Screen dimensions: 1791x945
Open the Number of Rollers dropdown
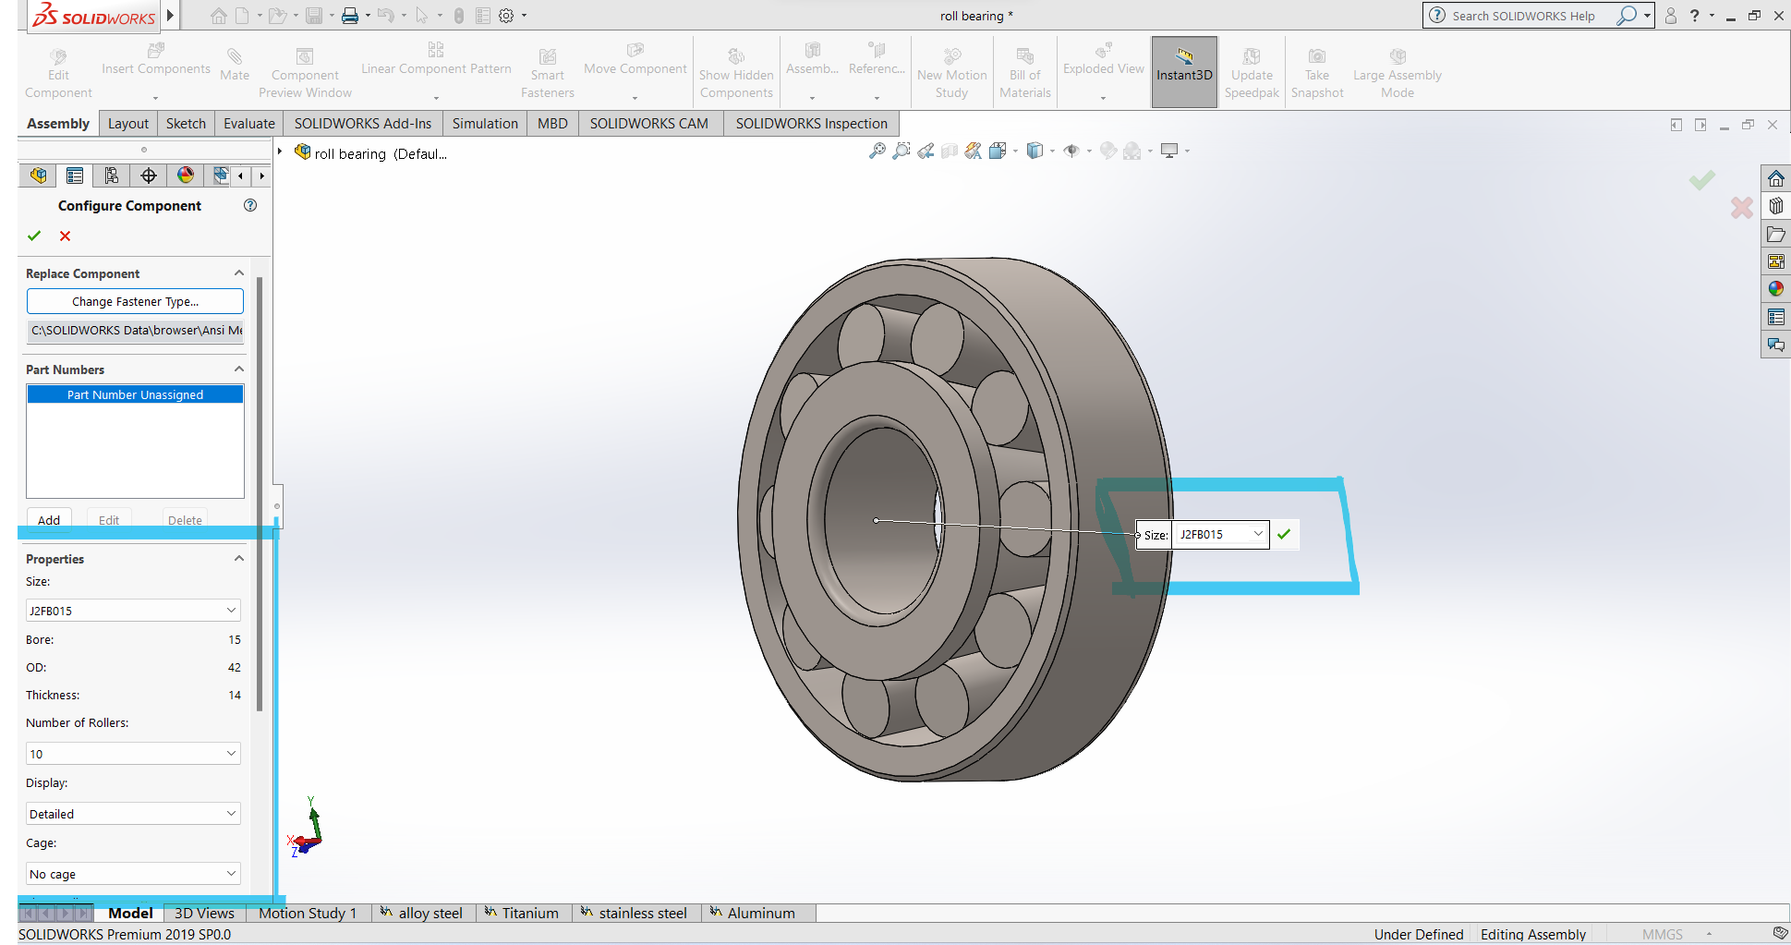(133, 754)
